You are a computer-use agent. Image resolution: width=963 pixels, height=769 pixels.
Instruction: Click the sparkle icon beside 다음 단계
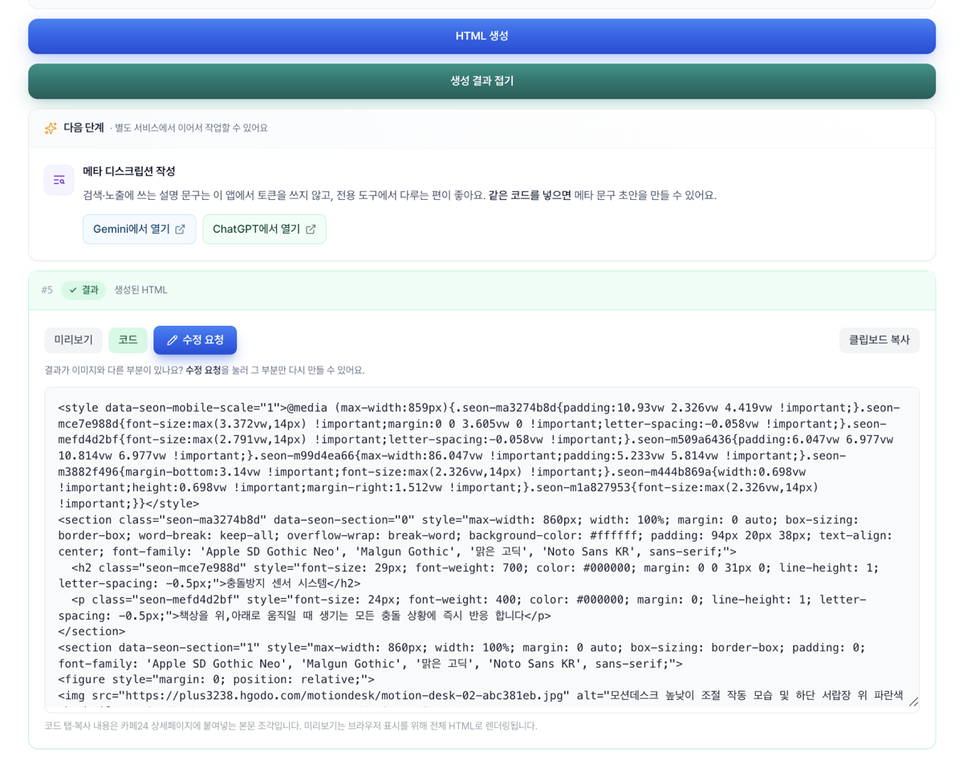tap(51, 128)
